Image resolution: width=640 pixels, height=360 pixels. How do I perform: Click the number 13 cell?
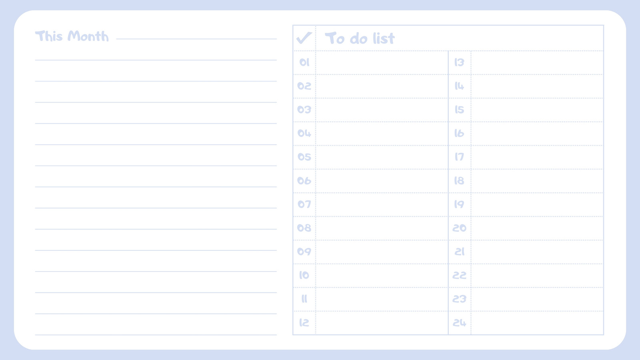coord(460,62)
